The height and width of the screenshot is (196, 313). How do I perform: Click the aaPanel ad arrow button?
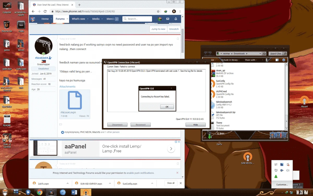(171, 149)
